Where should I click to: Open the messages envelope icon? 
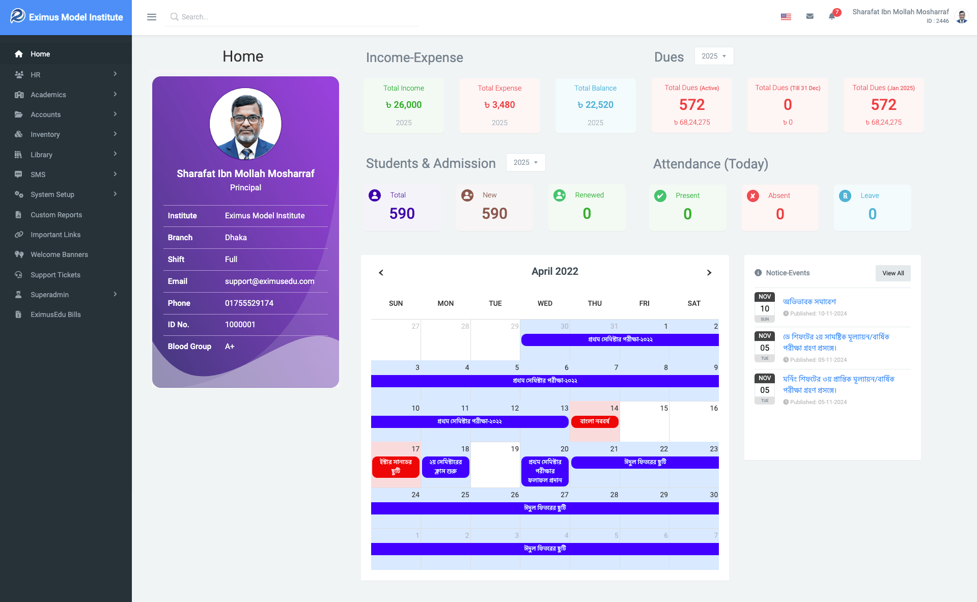pos(809,16)
